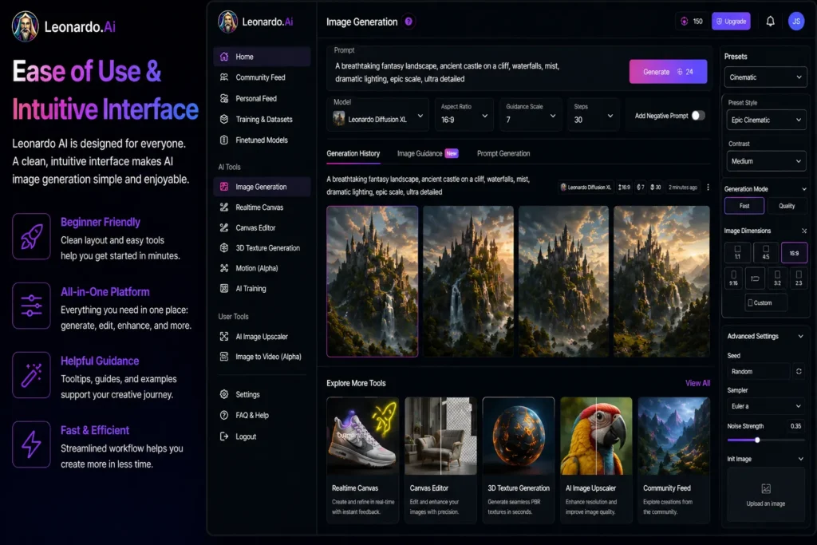Open the Preset Style Epic Cinematic dropdown
The image size is (817, 545).
pos(766,120)
